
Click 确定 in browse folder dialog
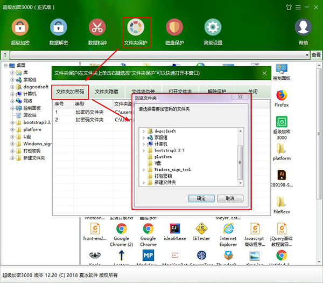[201, 198]
